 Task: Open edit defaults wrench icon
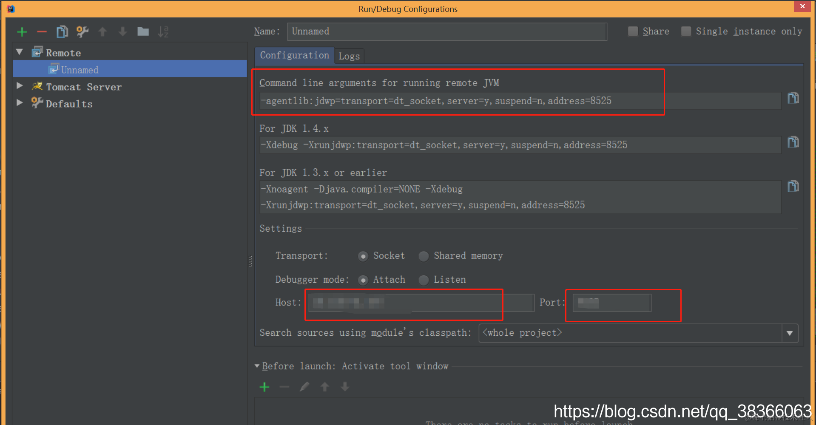tap(82, 32)
